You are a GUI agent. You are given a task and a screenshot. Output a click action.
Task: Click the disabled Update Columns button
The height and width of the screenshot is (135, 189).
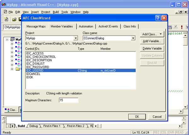point(152,56)
